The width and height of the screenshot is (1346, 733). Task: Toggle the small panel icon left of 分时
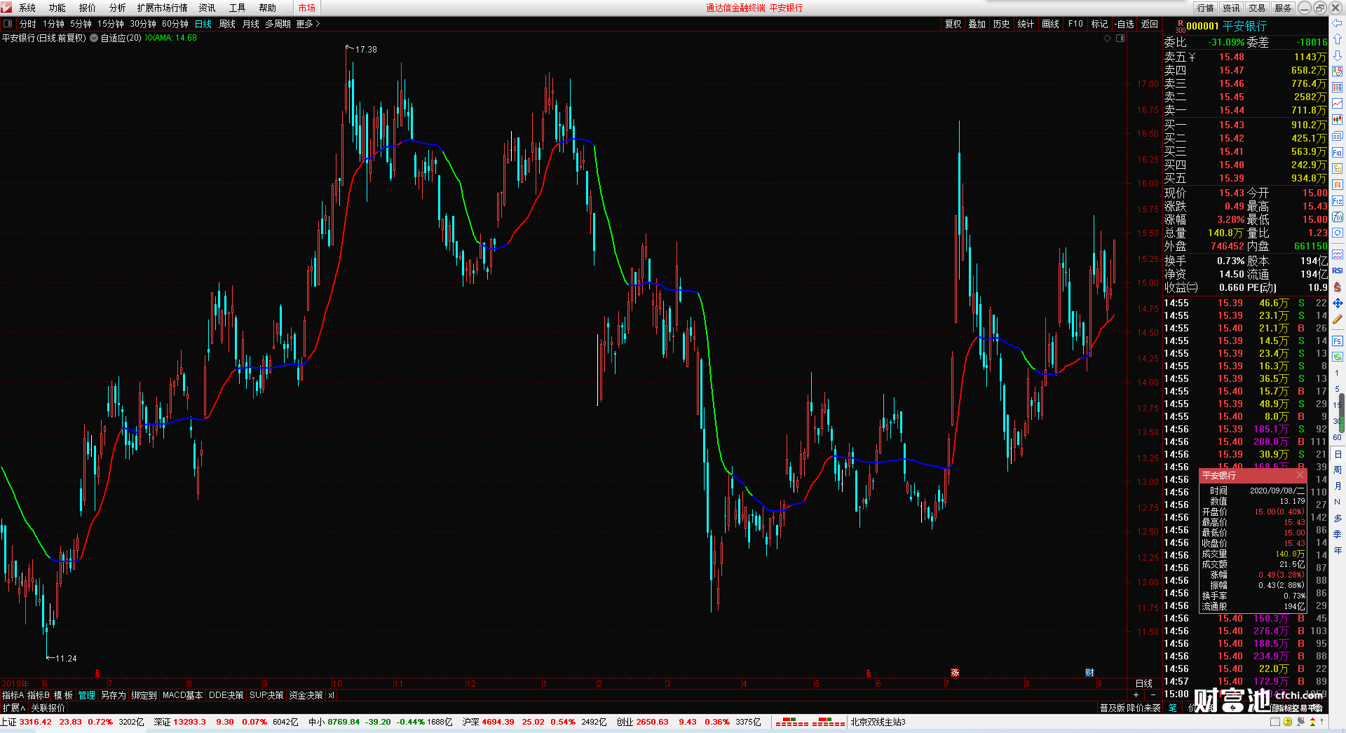[x=8, y=24]
